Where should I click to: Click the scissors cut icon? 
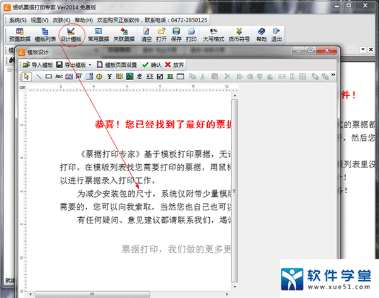202,76
